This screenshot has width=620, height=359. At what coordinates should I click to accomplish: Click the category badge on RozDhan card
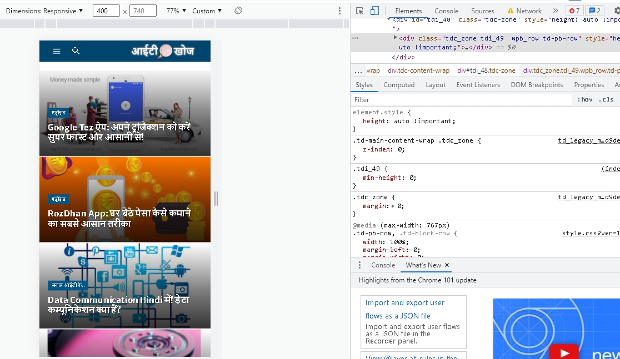58,199
